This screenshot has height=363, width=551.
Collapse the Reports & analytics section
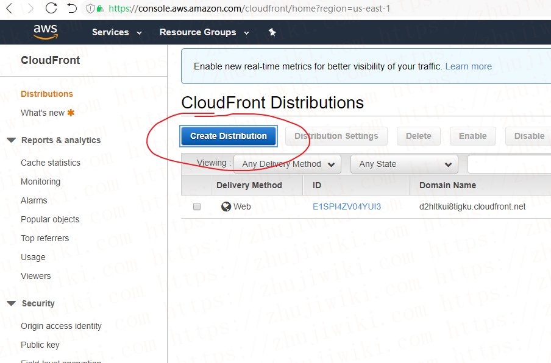11,140
